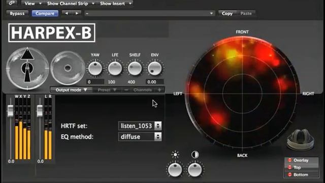Go to next preset with right arrow
Viewport: 325px width, 183px height.
tap(77, 13)
